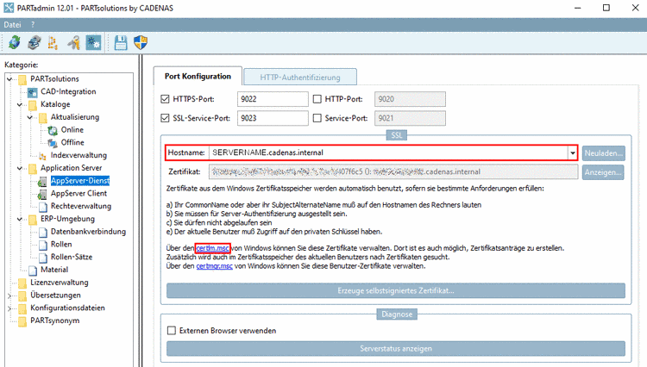Screen dimensions: 647x367
Task: Click the Hostname text field
Action: point(388,152)
